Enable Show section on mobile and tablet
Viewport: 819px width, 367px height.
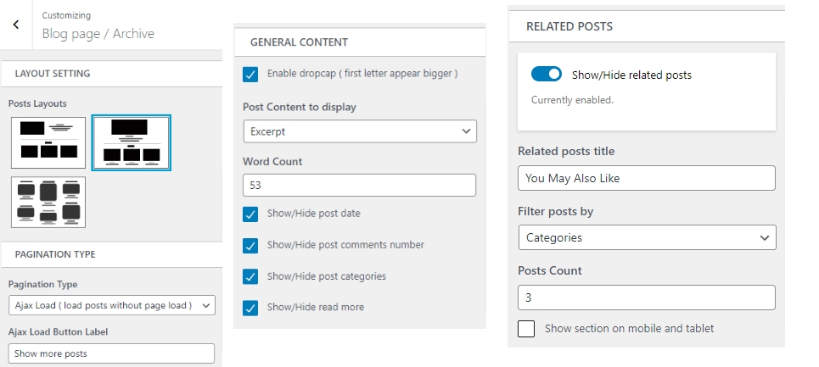pyautogui.click(x=526, y=329)
